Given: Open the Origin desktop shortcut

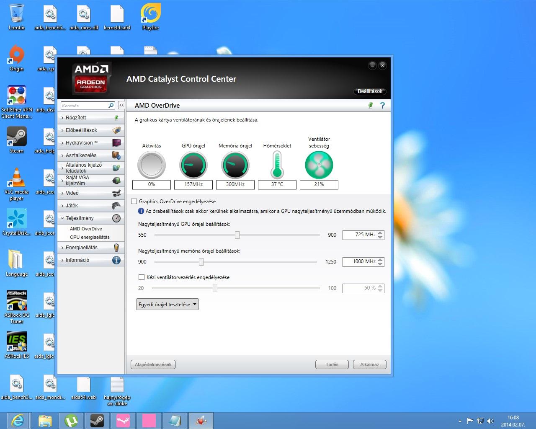Looking at the screenshot, I should point(17,58).
